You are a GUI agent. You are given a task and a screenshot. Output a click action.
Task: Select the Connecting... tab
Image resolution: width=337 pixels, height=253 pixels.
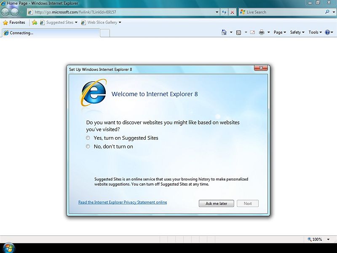click(x=51, y=33)
